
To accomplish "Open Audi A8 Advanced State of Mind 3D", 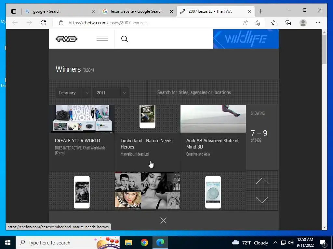I will point(212,144).
